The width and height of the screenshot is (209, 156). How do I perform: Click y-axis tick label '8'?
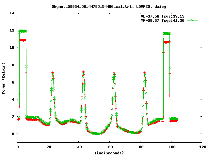point(13,65)
